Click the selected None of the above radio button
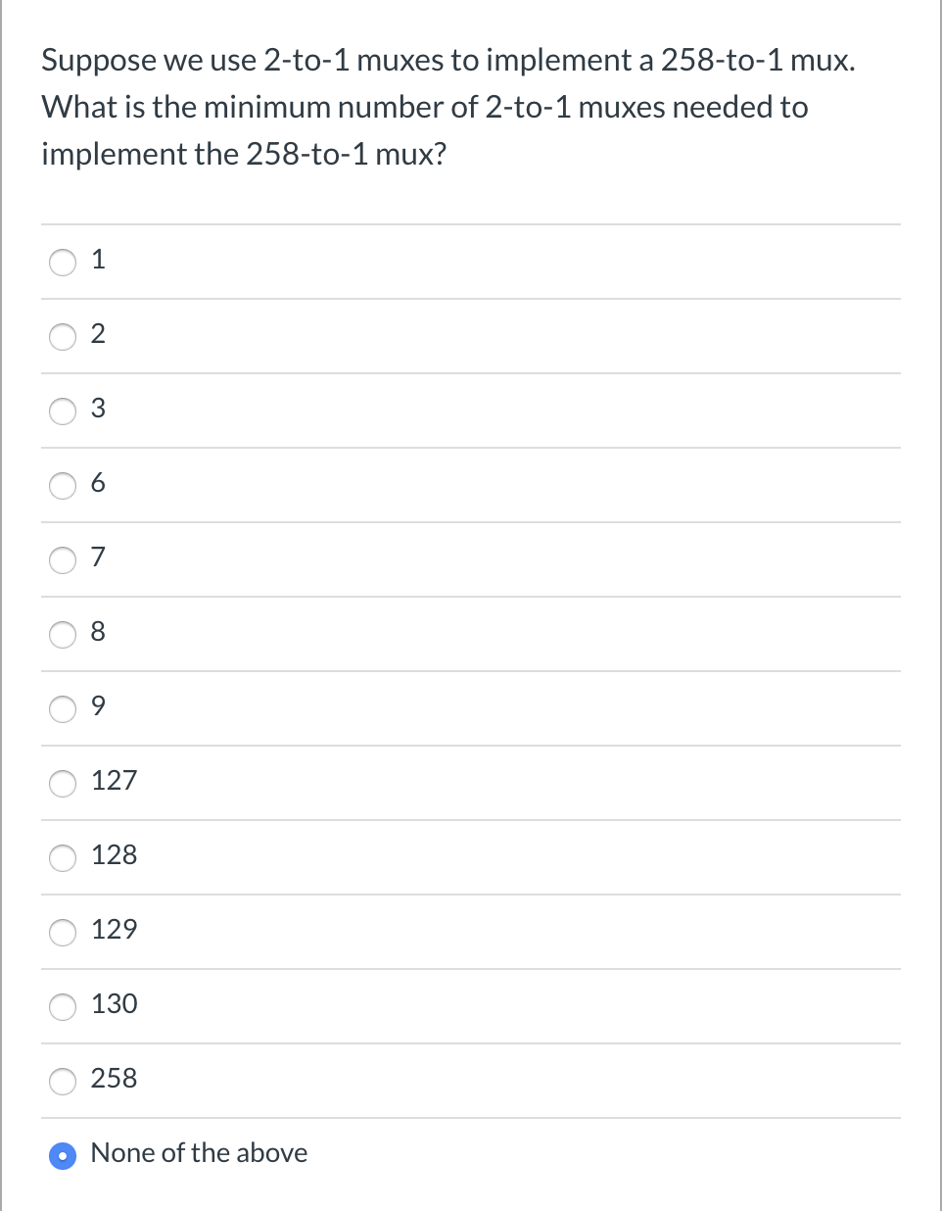The height and width of the screenshot is (1211, 942). click(63, 1156)
